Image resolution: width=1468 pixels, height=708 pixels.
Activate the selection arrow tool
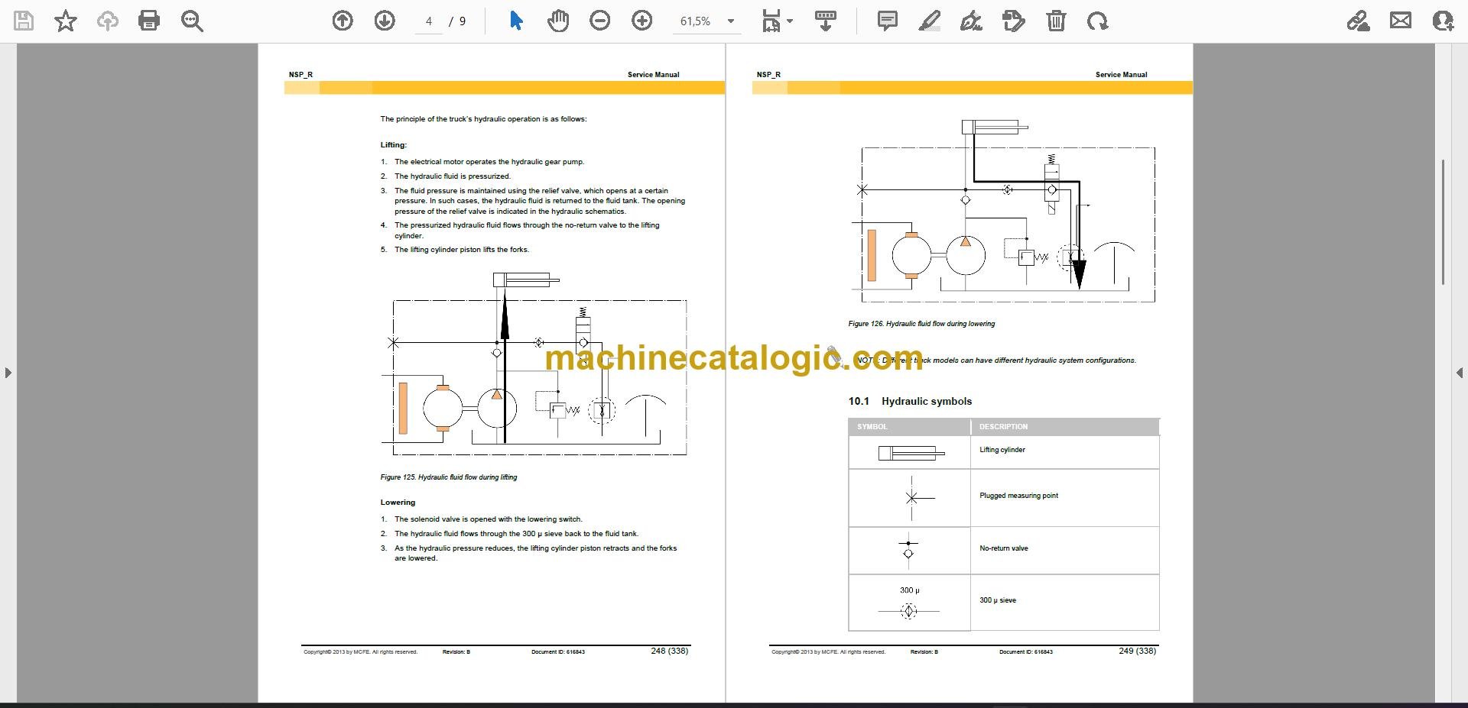point(516,21)
